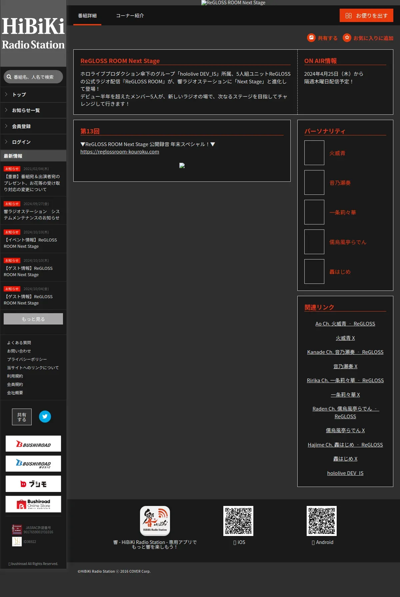
Task: Click the お気に入りに追加 star icon
Action: tap(347, 38)
